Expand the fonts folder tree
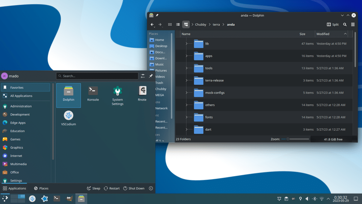This screenshot has height=204, width=362. click(186, 117)
